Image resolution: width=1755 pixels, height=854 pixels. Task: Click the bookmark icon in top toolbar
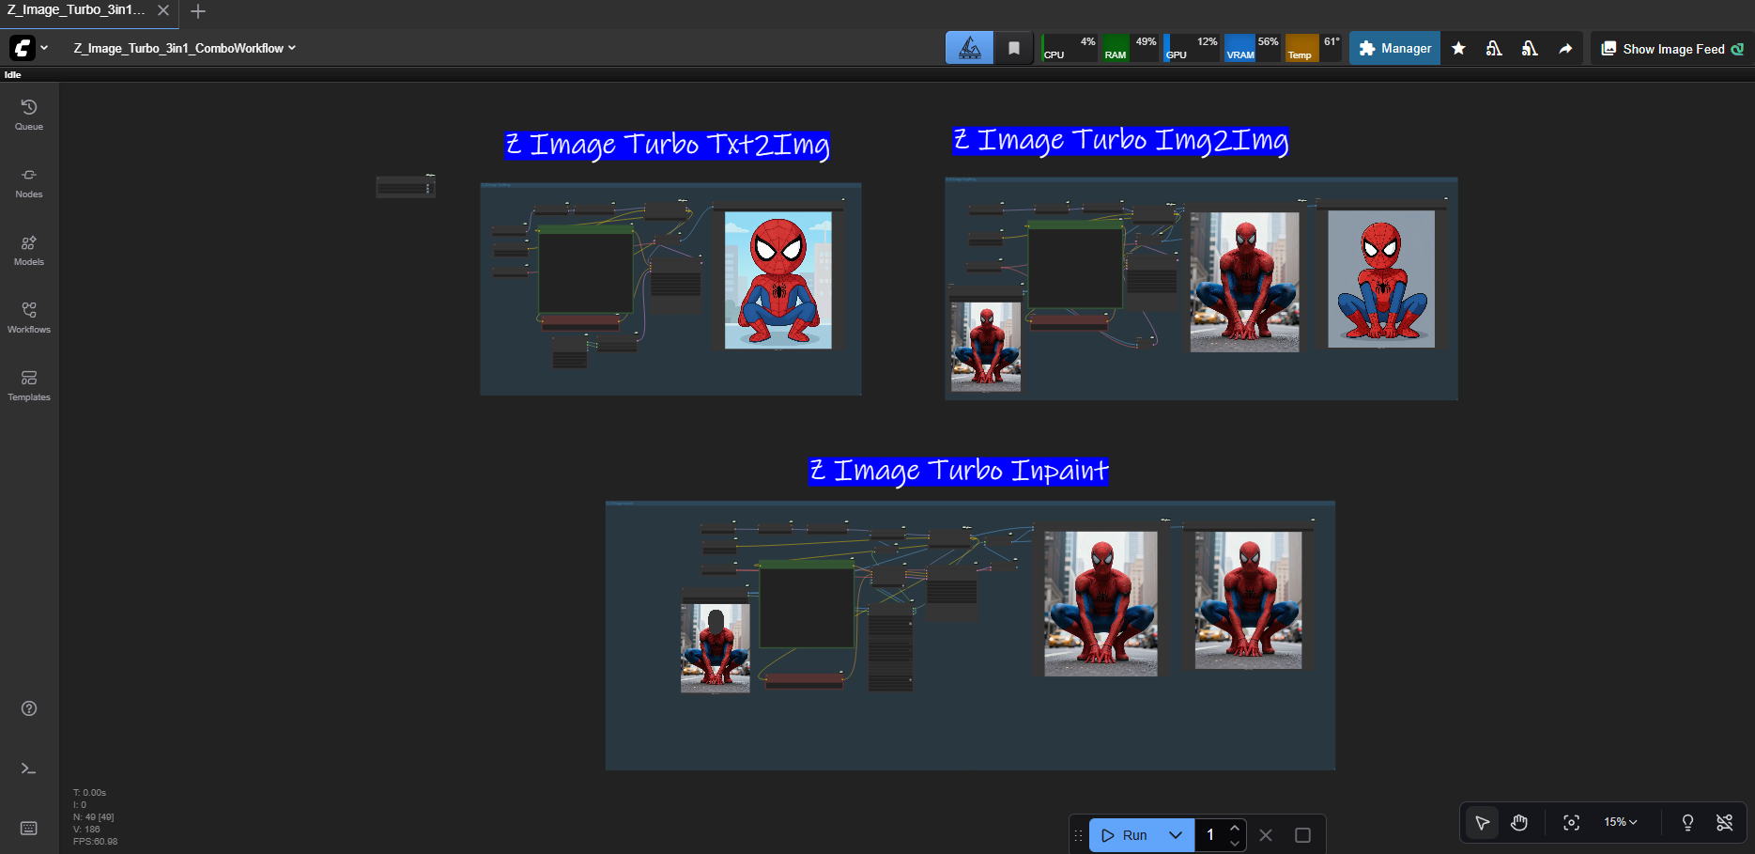pyautogui.click(x=1014, y=48)
